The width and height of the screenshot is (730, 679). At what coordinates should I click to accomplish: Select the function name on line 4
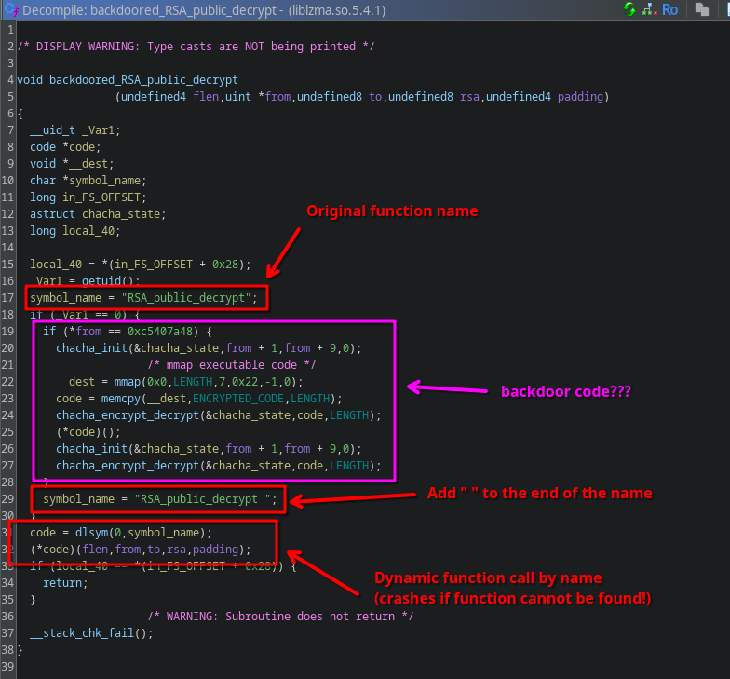143,80
